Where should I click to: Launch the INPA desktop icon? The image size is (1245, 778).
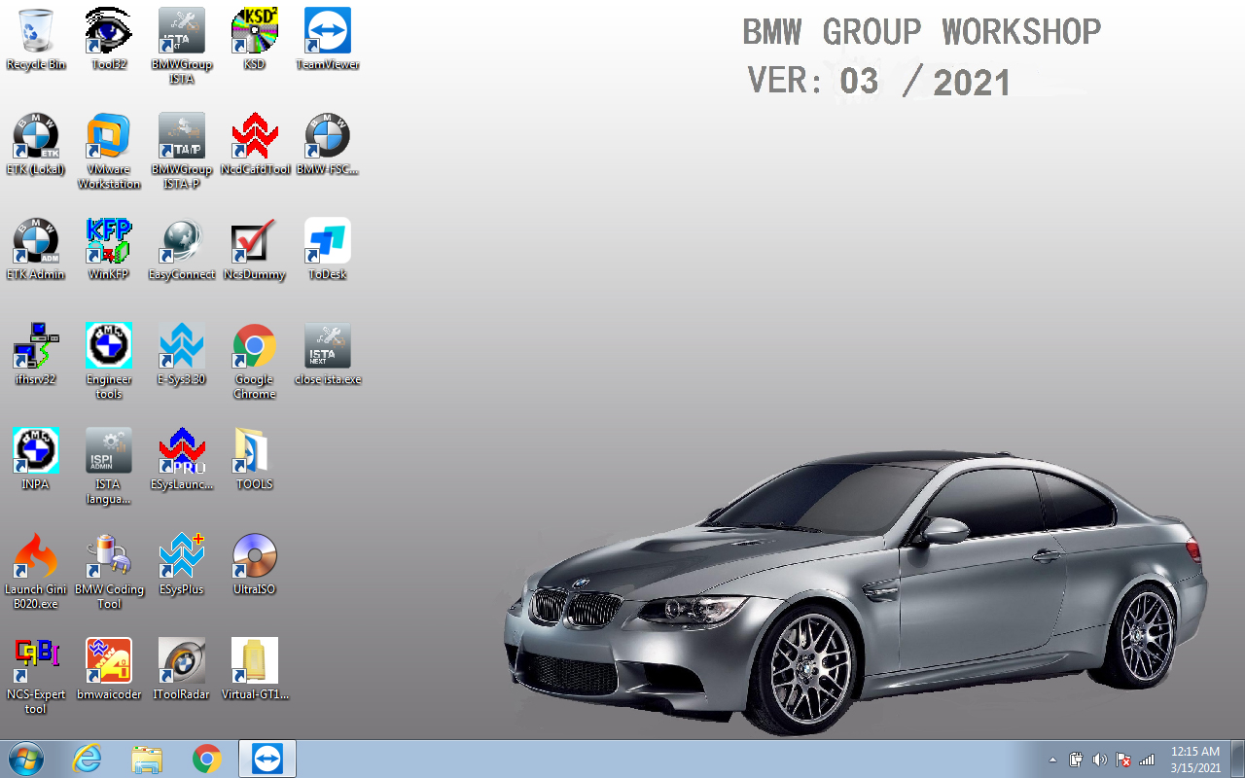click(x=36, y=459)
